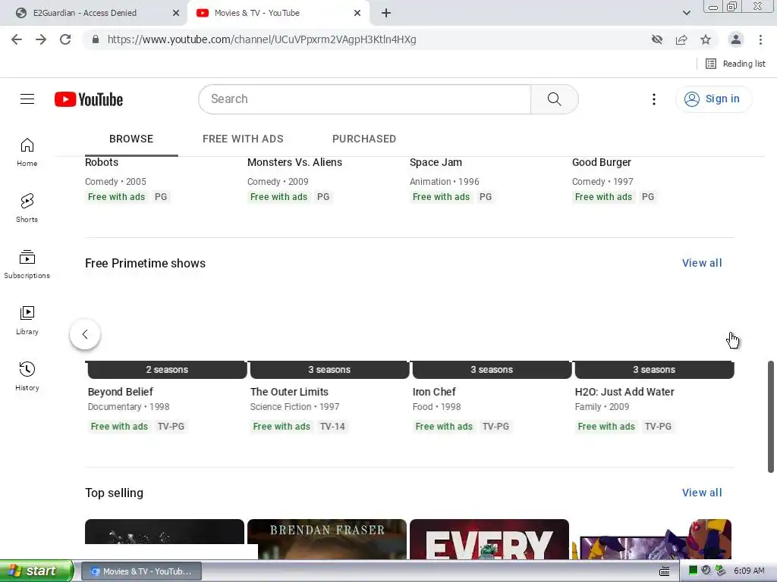Open the EVERY movie thumbnail
The width and height of the screenshot is (777, 582).
pos(489,539)
